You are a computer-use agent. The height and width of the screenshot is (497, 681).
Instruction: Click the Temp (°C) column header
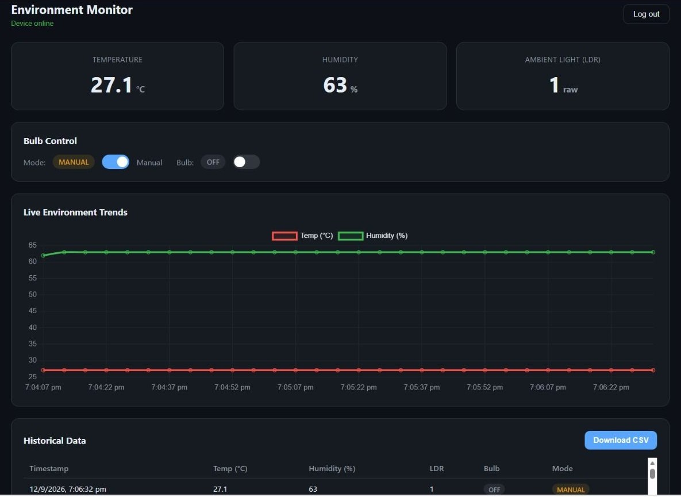[x=230, y=468]
